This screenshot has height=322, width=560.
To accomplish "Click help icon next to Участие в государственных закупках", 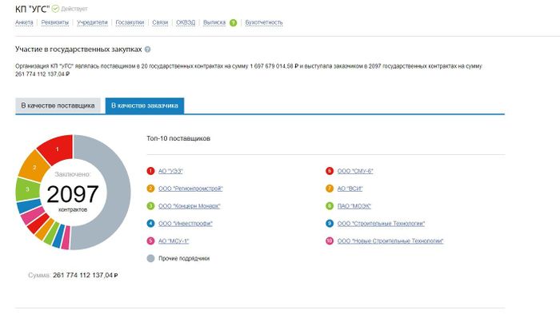I will click(147, 50).
